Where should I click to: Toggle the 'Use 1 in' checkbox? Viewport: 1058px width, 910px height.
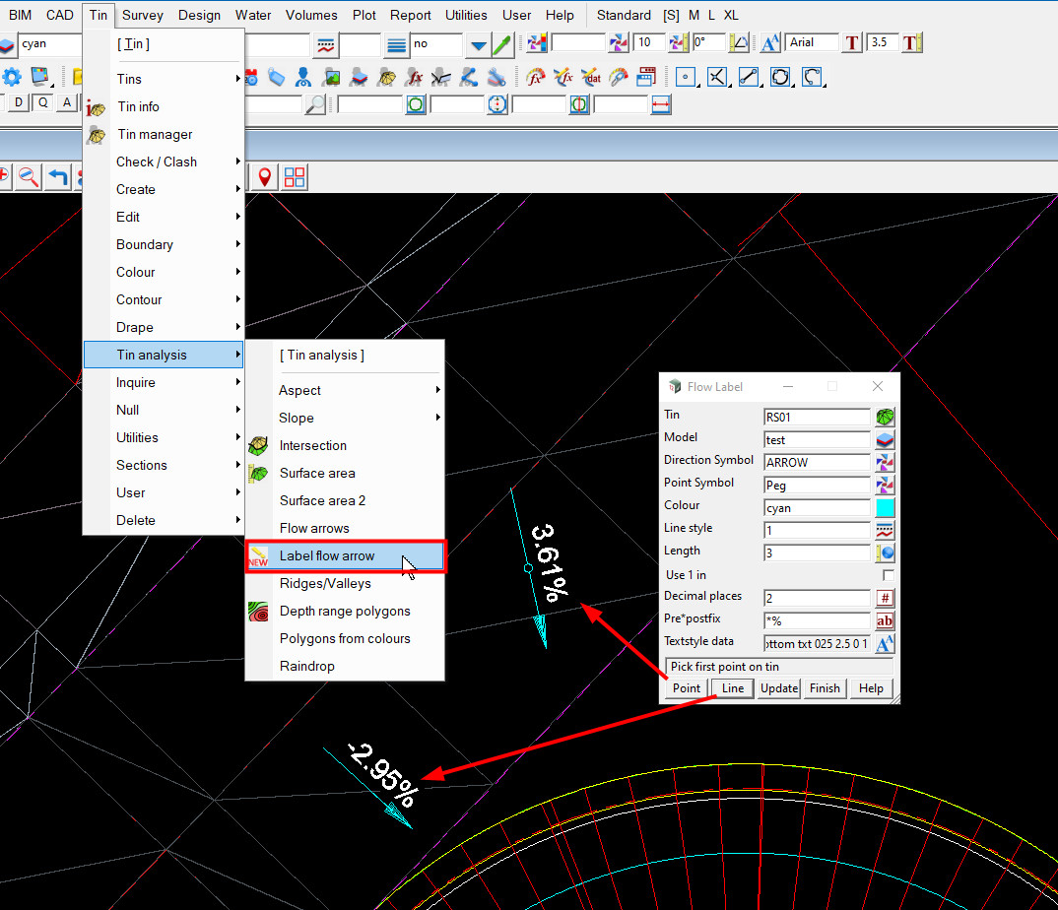pyautogui.click(x=888, y=575)
